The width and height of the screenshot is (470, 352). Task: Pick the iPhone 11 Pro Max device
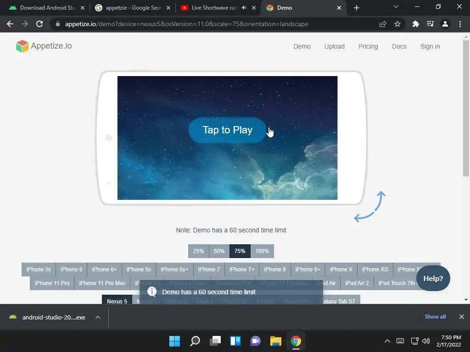[x=102, y=283]
